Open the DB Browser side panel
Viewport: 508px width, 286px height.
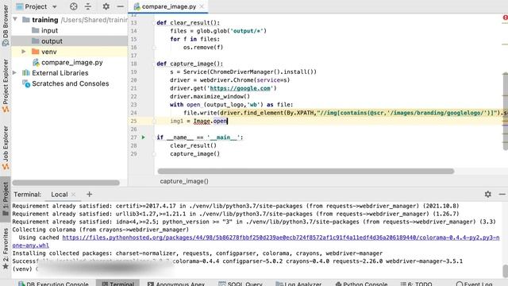click(6, 26)
